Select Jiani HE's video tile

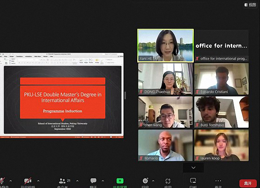coord(165,45)
